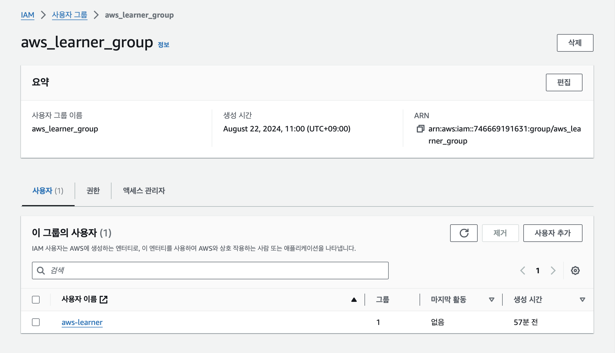The image size is (615, 353).
Task: Focus the 검색 input field
Action: pos(210,271)
